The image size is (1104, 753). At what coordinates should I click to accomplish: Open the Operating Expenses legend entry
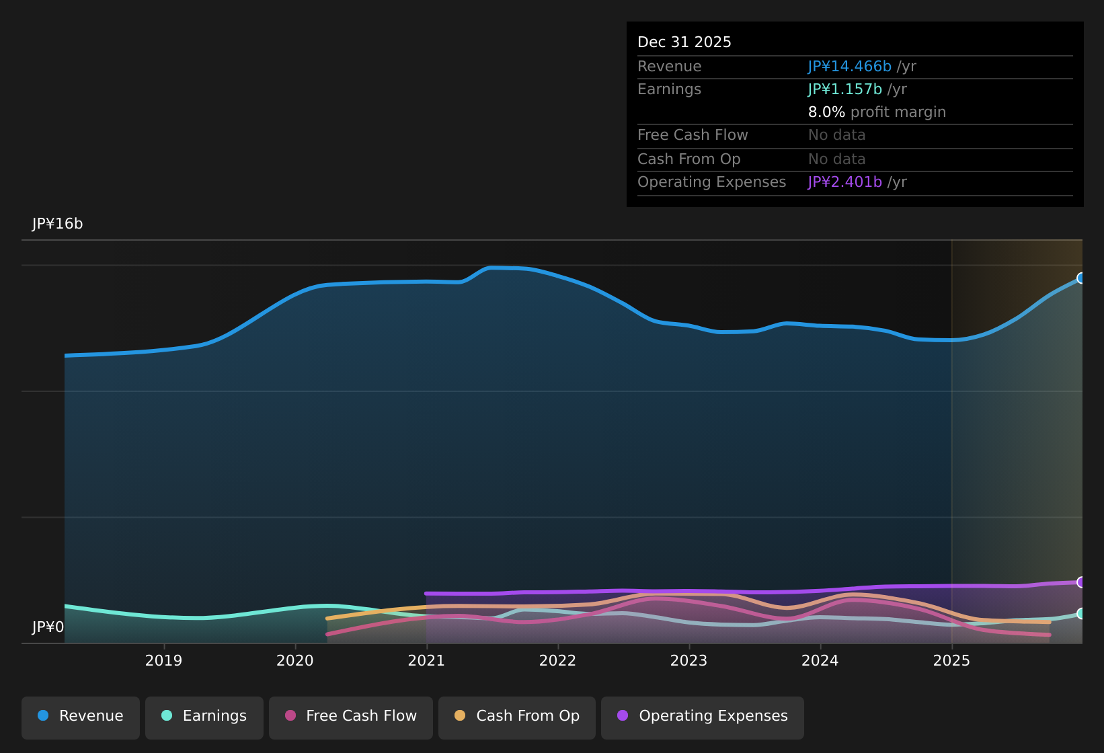pos(702,716)
